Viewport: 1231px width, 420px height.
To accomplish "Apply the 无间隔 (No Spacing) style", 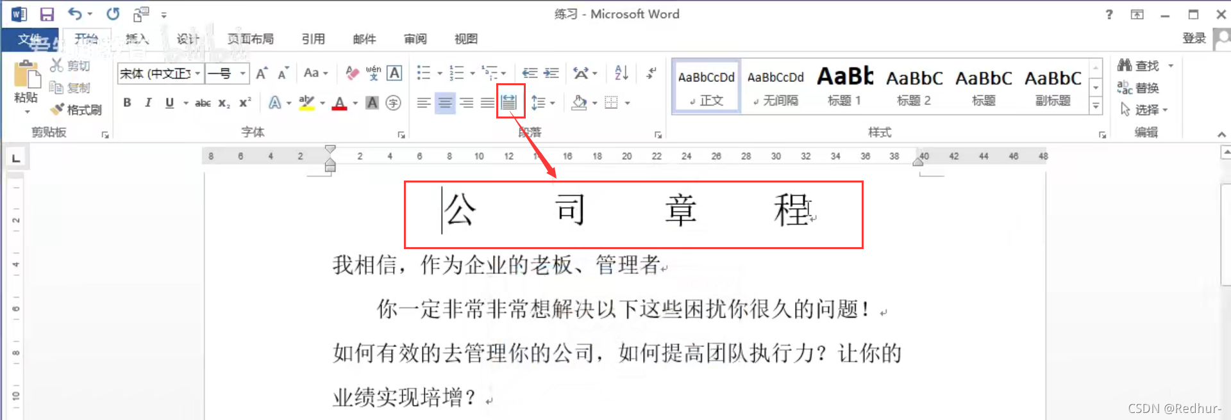I will coord(776,87).
